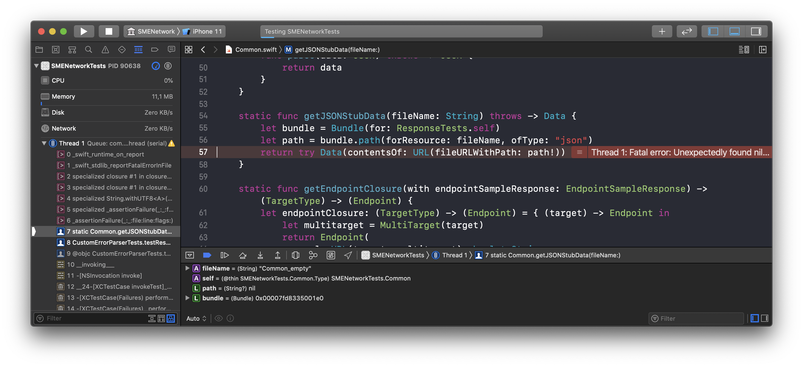The width and height of the screenshot is (803, 367).
Task: Click the variables Filter field
Action: 696,319
